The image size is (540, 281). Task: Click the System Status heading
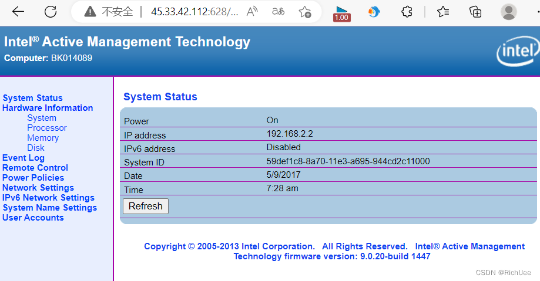(160, 97)
